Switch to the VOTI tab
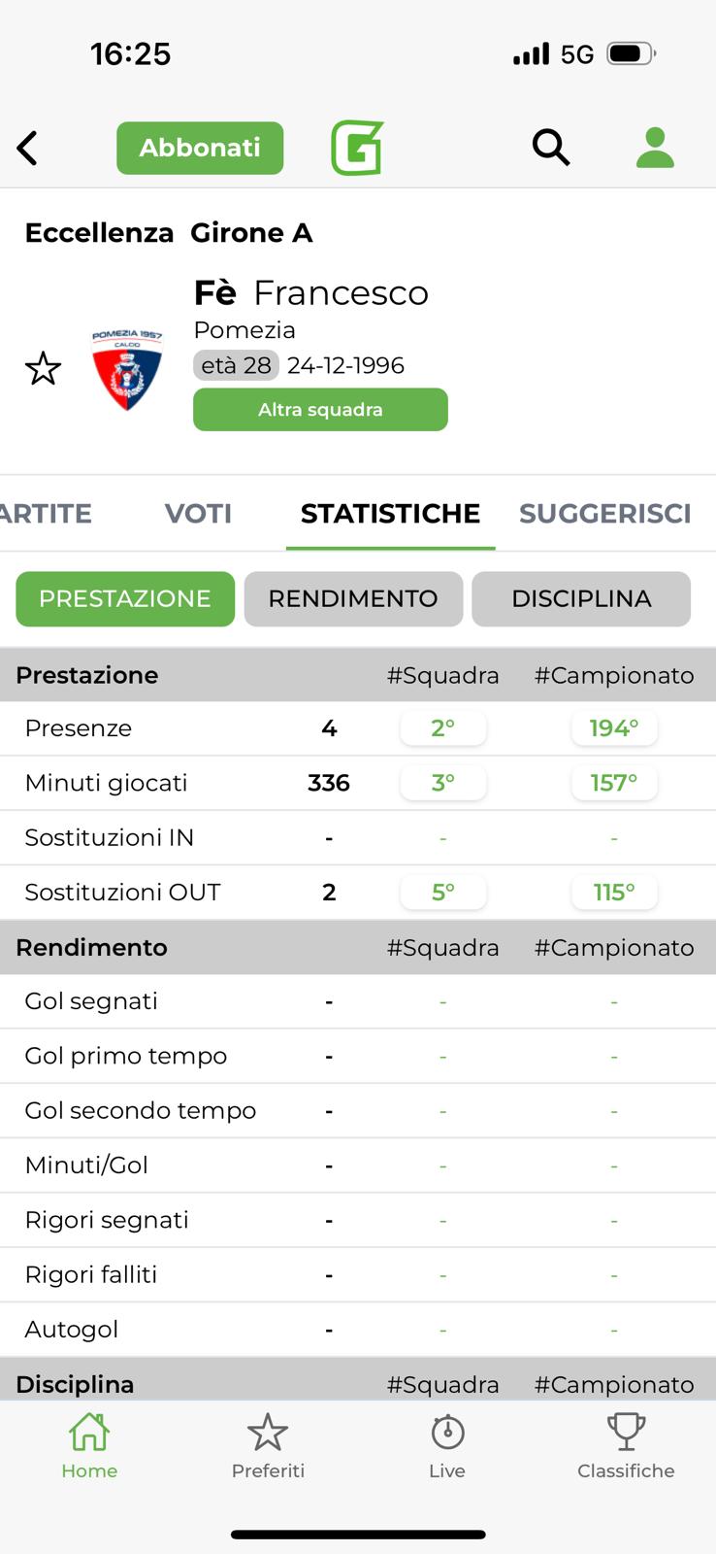This screenshot has height=1554, width=716. [198, 513]
